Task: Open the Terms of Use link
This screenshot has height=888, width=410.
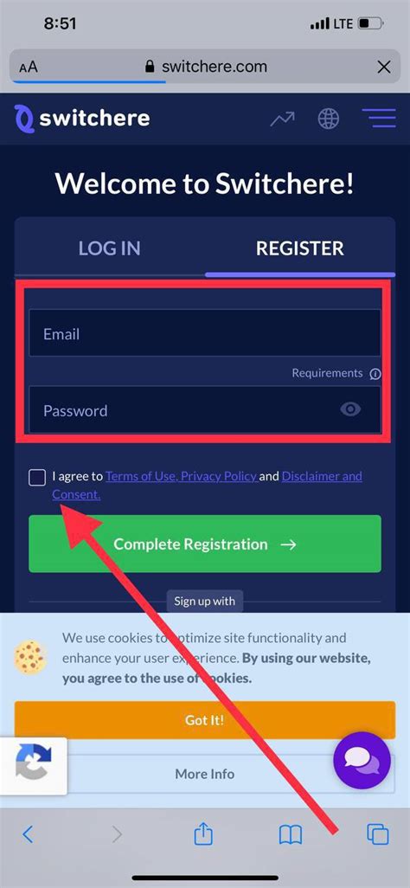Action: coord(141,476)
